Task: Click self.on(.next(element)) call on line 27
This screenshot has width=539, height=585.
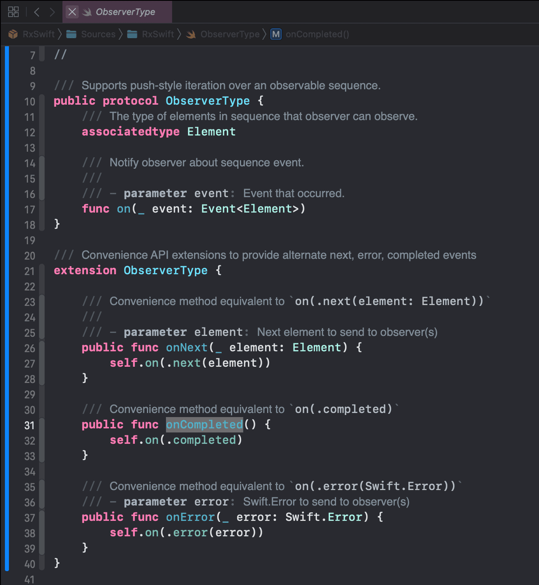Action: click(190, 363)
